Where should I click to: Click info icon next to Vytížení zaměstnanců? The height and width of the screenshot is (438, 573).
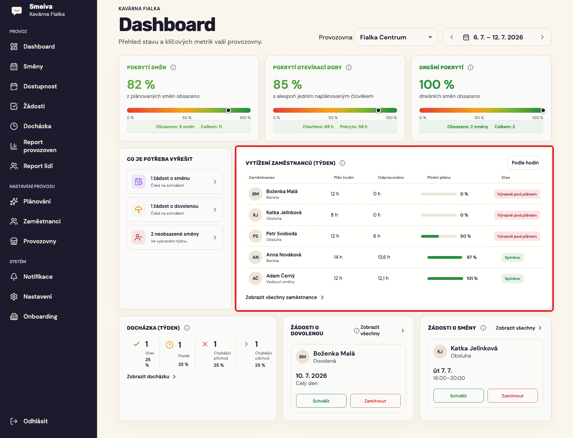point(343,163)
